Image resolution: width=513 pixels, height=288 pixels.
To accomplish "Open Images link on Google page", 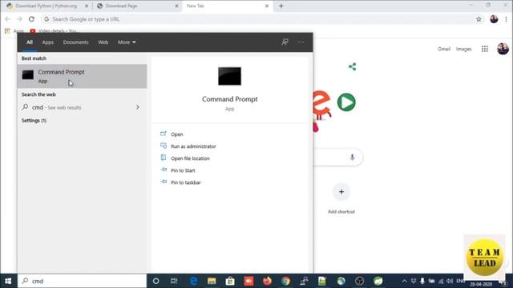I will (463, 49).
